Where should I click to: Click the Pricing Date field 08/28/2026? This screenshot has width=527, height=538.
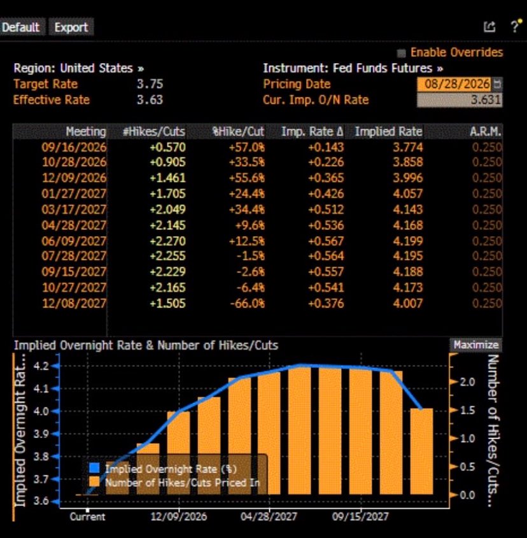click(454, 84)
